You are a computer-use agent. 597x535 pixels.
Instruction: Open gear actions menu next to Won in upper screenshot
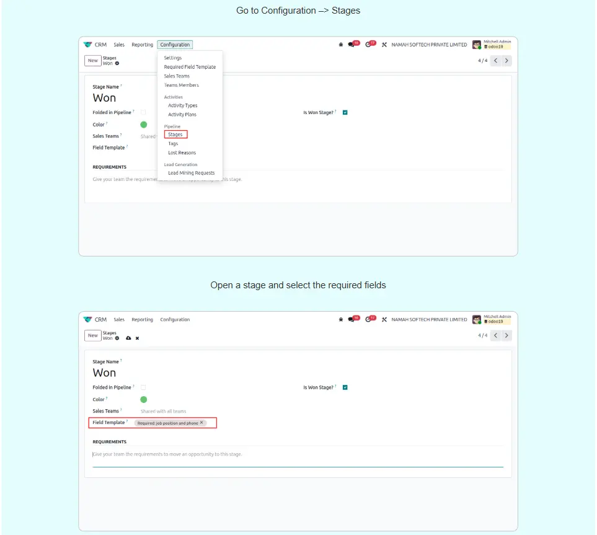pyautogui.click(x=117, y=63)
